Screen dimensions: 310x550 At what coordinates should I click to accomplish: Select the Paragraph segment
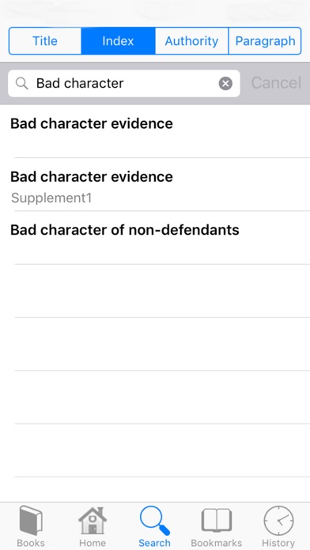point(265,41)
